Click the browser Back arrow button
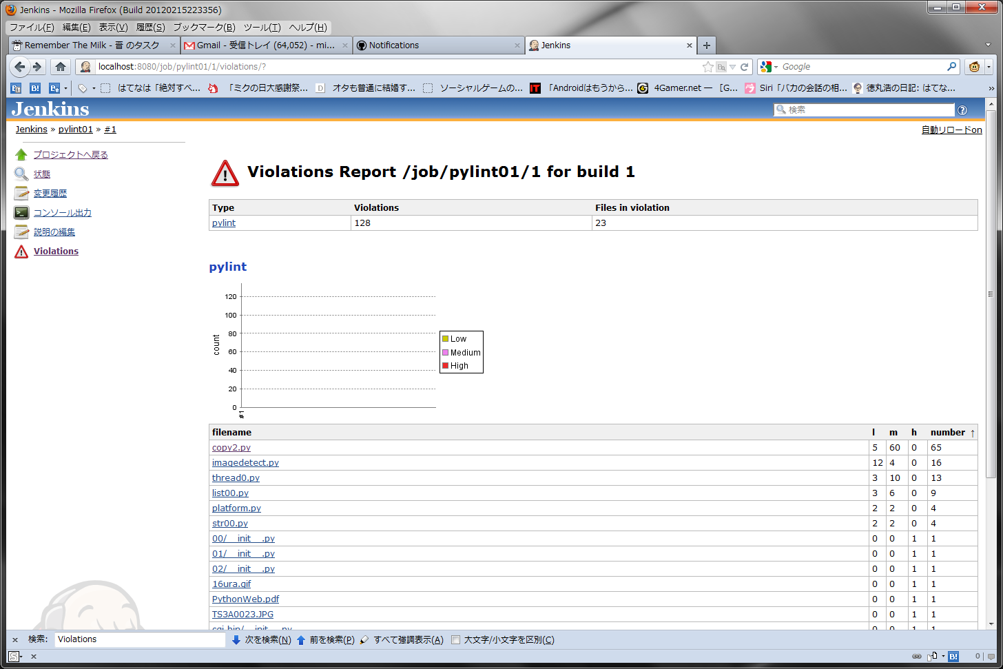Image resolution: width=1003 pixels, height=669 pixels. 20,67
